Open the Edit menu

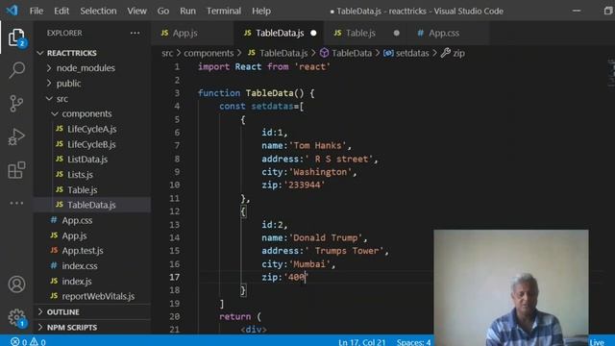pos(61,11)
